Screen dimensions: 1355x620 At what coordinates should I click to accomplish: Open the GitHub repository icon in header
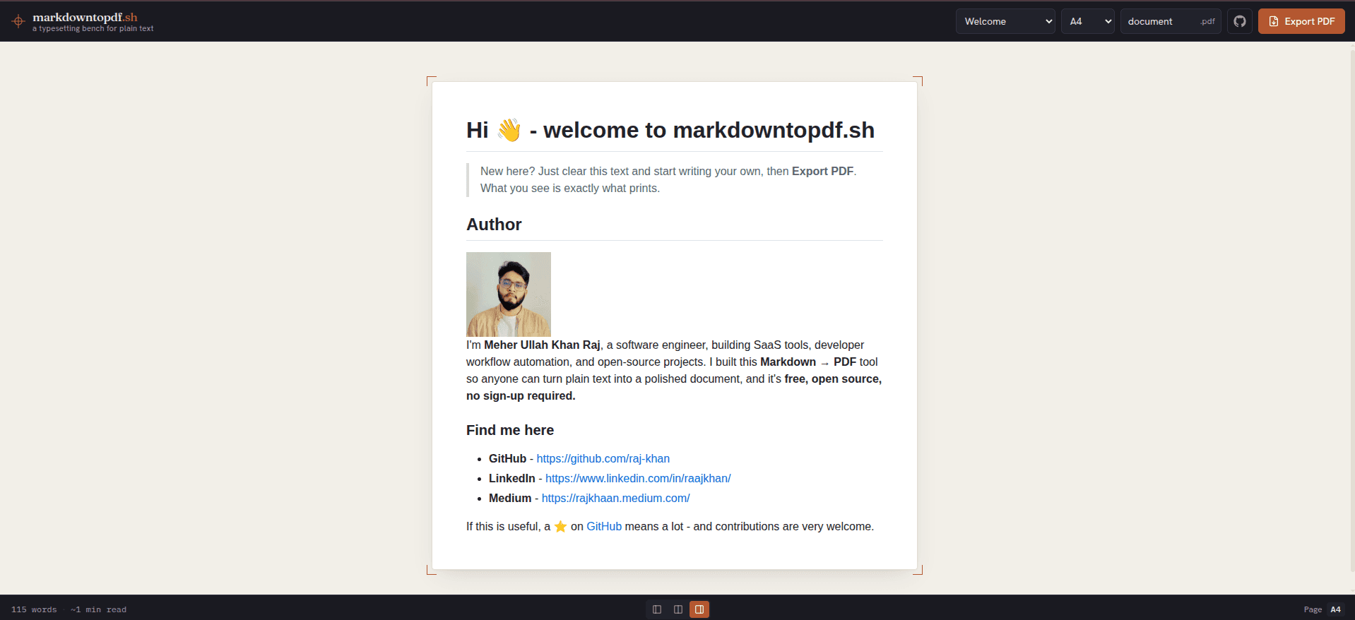1240,21
